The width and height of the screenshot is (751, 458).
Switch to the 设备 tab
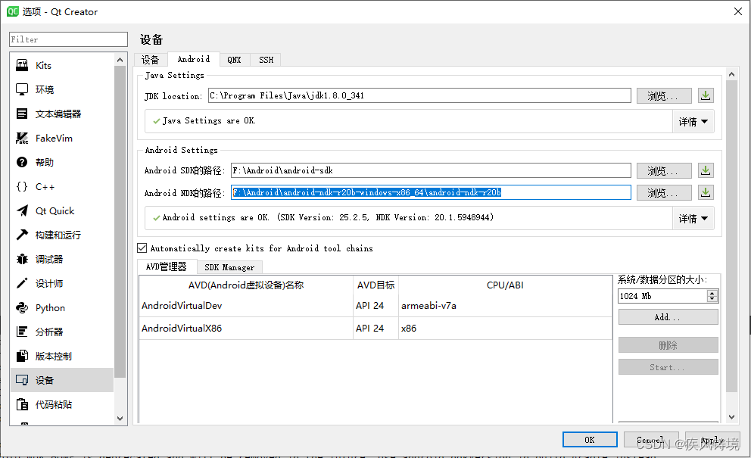point(151,59)
